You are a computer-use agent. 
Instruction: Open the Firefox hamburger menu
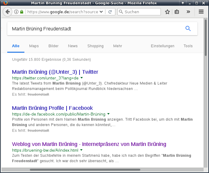coord(201,12)
